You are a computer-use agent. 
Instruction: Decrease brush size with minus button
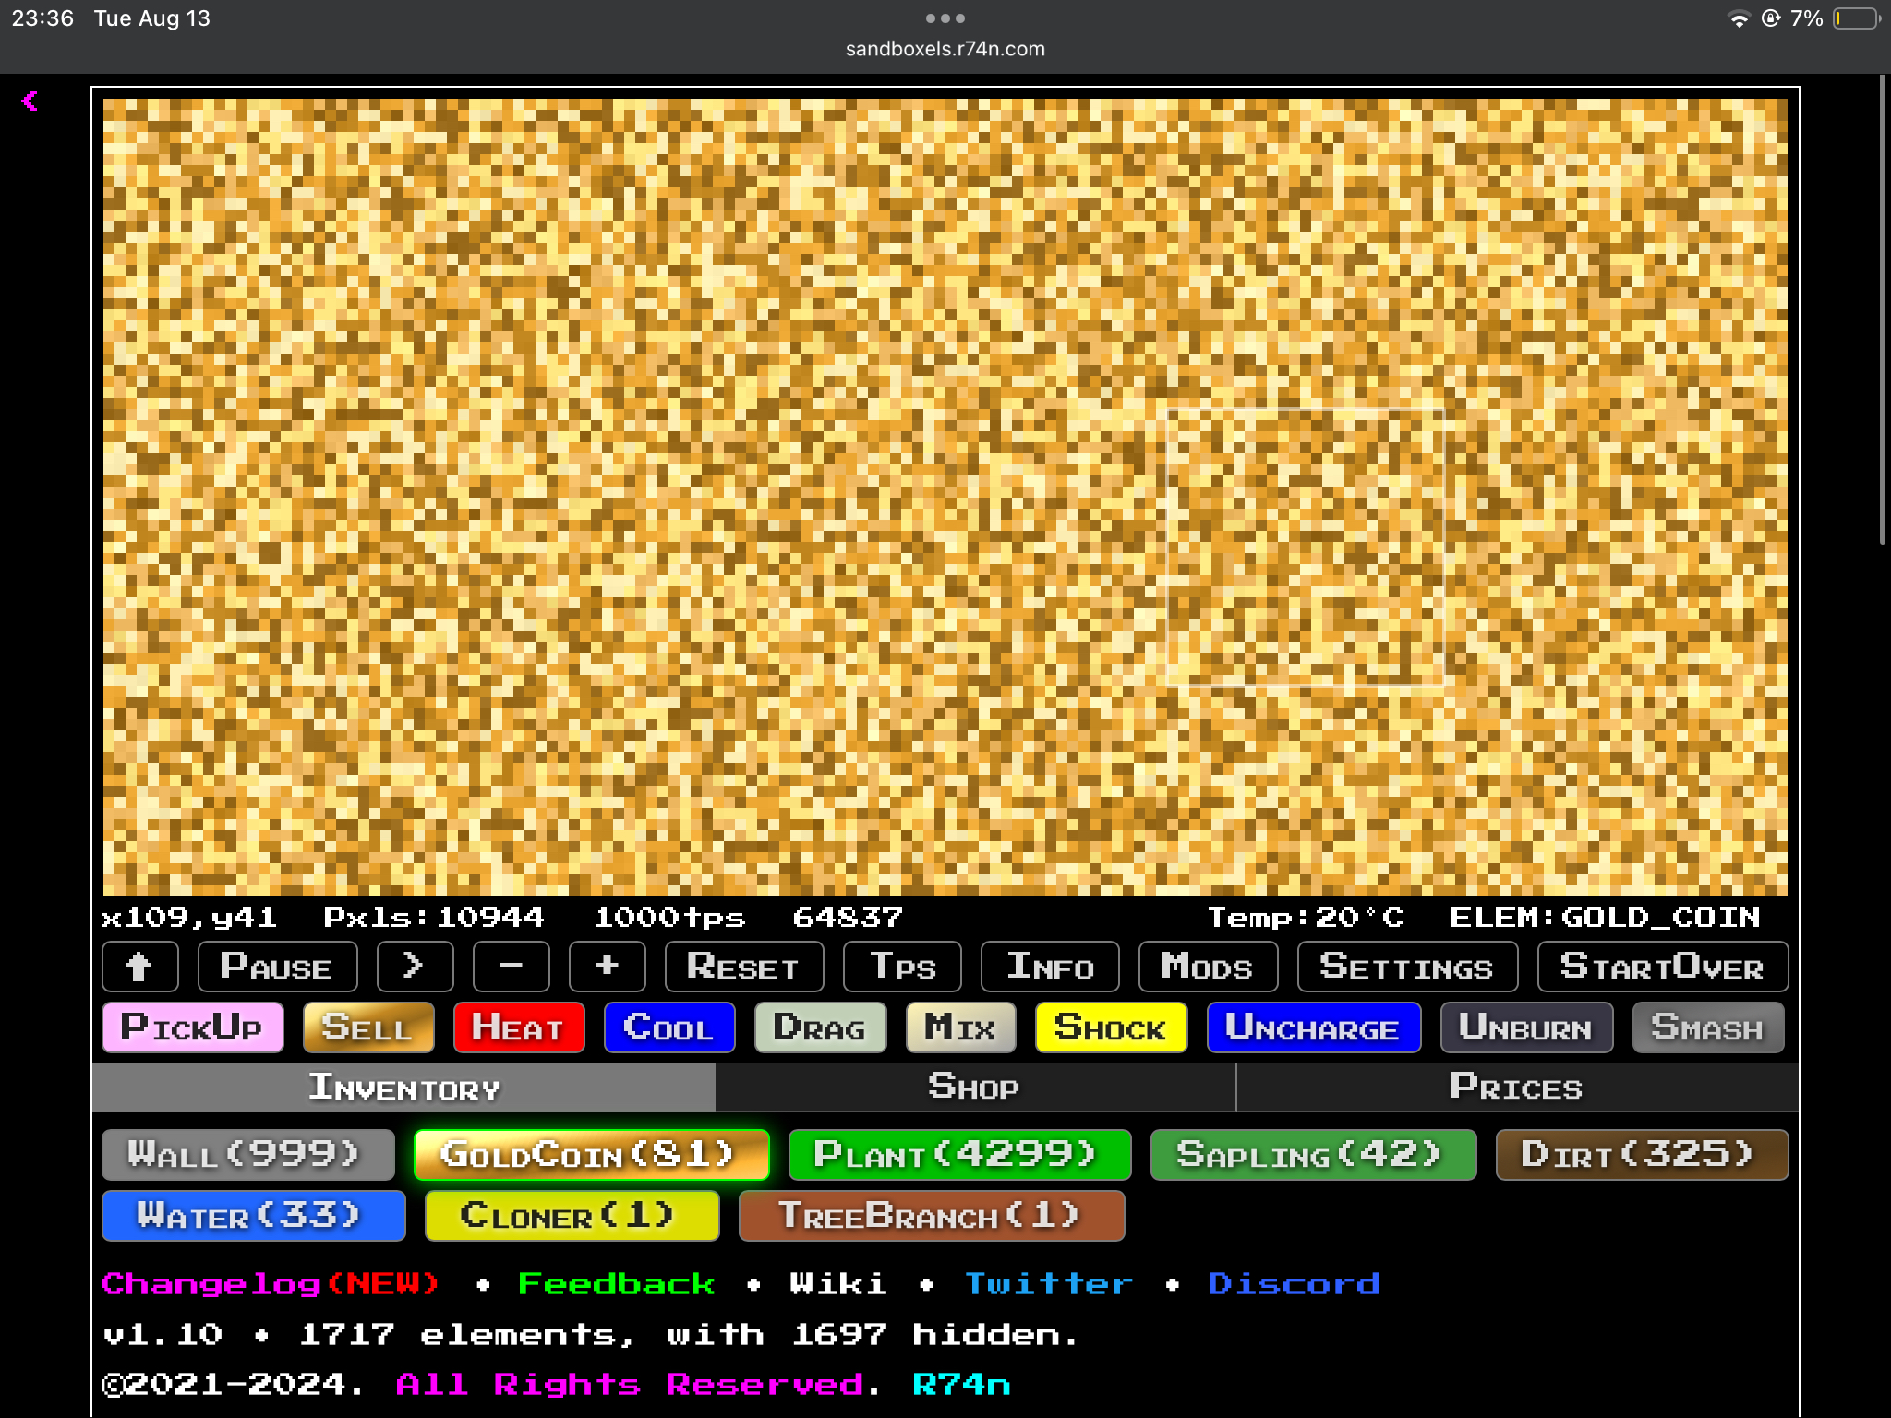(511, 967)
